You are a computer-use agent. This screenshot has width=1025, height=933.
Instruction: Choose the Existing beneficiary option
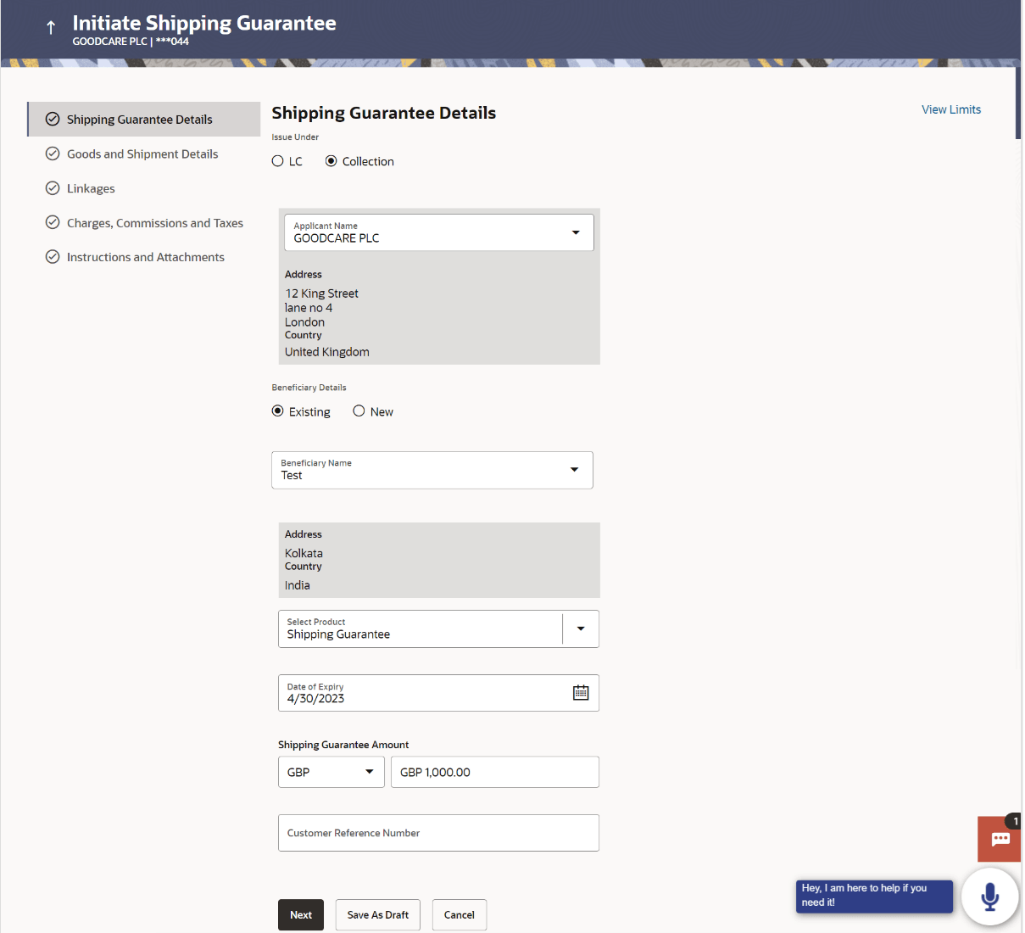click(x=277, y=410)
